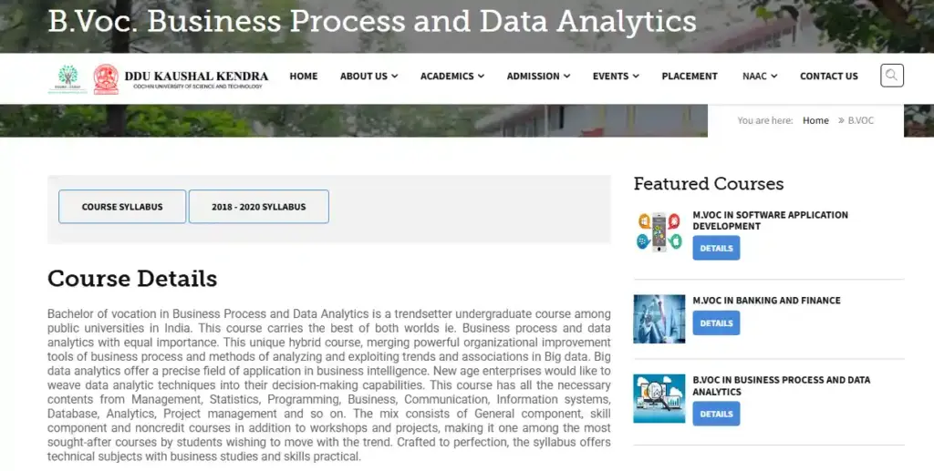Click Details under M.Voc Software Application Development
Image resolution: width=934 pixels, height=471 pixels.
[x=716, y=249]
